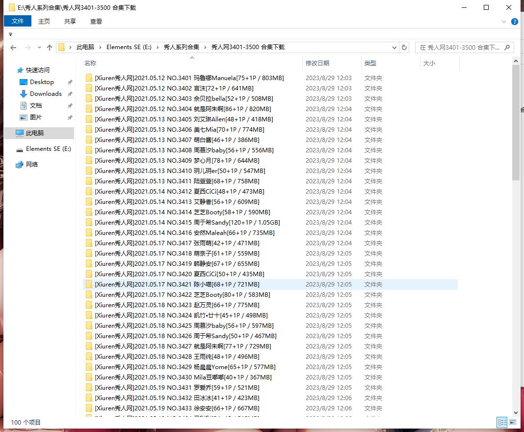Switch to large icons view layout
The height and width of the screenshot is (432, 524).
513,422
